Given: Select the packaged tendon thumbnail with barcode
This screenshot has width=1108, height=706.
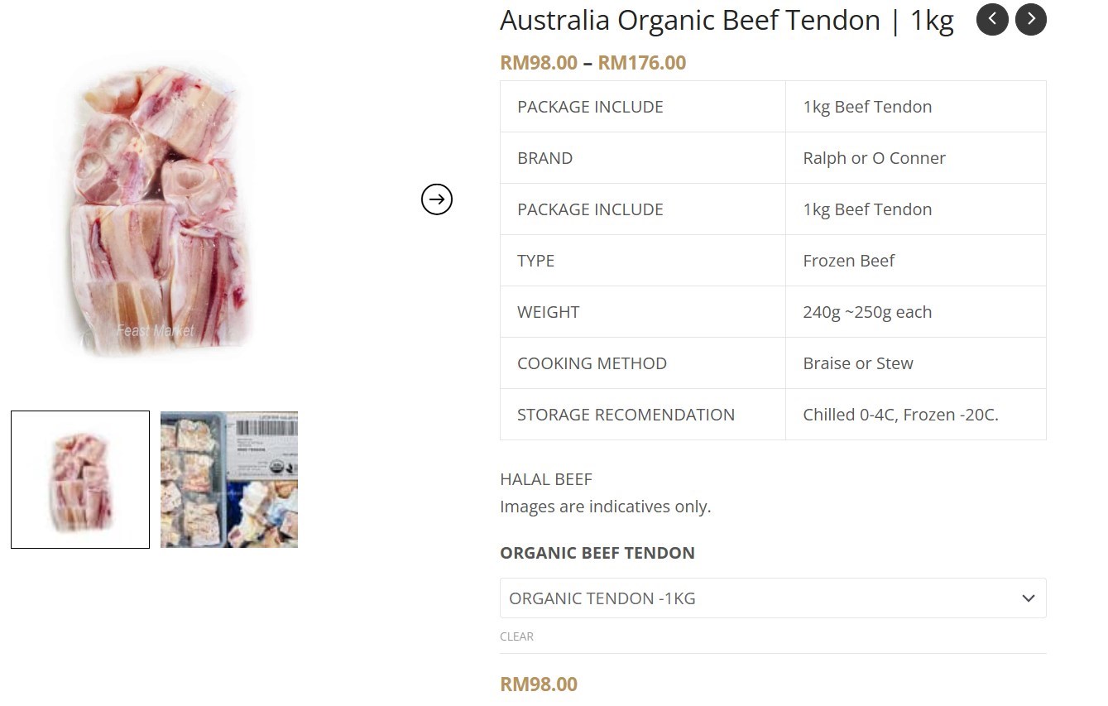Looking at the screenshot, I should [x=229, y=479].
